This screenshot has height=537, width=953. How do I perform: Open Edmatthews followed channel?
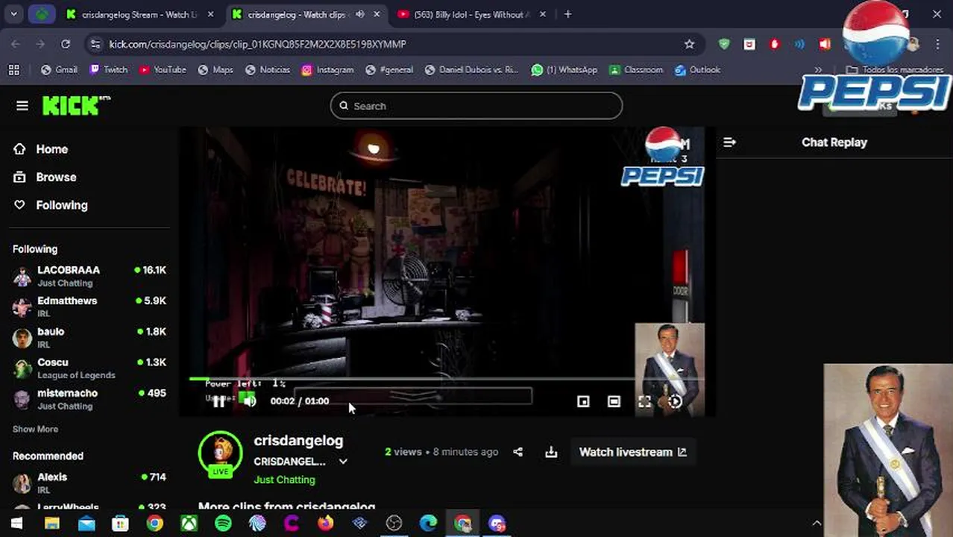(89, 307)
